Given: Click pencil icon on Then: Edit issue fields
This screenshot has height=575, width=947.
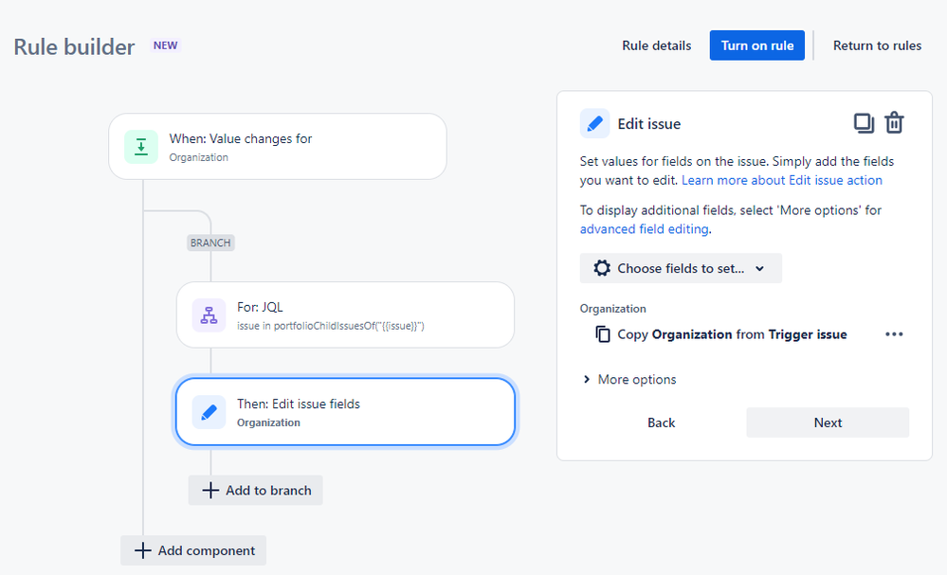Looking at the screenshot, I should [x=209, y=412].
